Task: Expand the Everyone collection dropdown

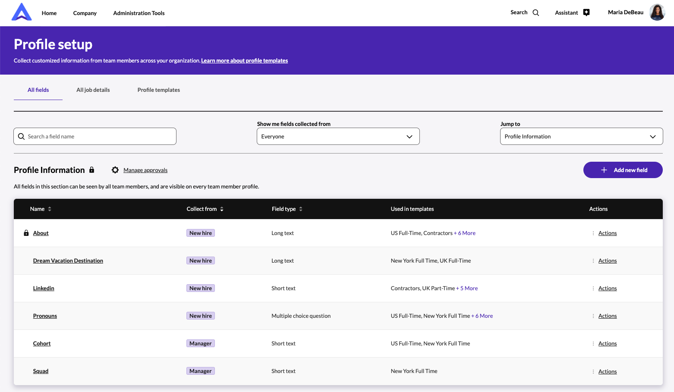Action: pos(338,136)
